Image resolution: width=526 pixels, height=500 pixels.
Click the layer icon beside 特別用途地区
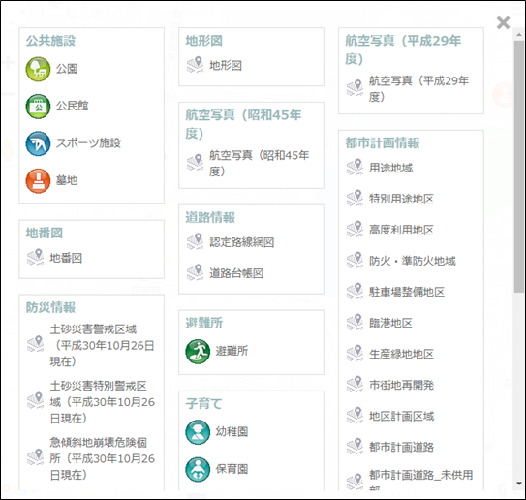355,198
